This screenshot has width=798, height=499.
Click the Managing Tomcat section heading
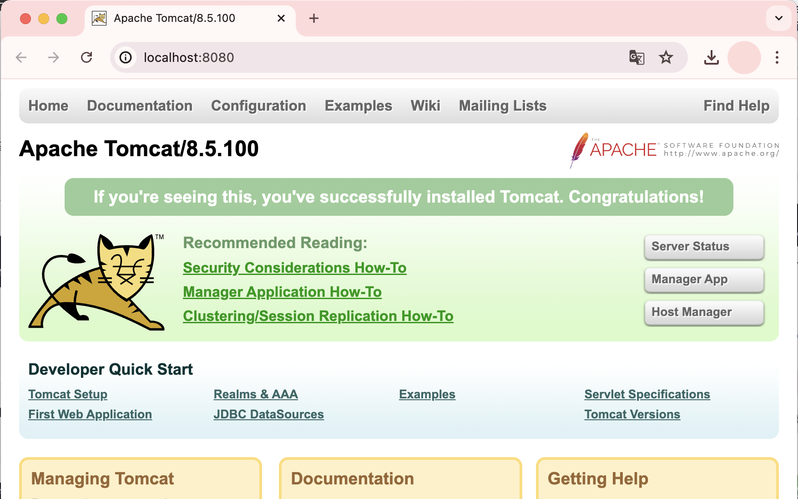point(102,479)
